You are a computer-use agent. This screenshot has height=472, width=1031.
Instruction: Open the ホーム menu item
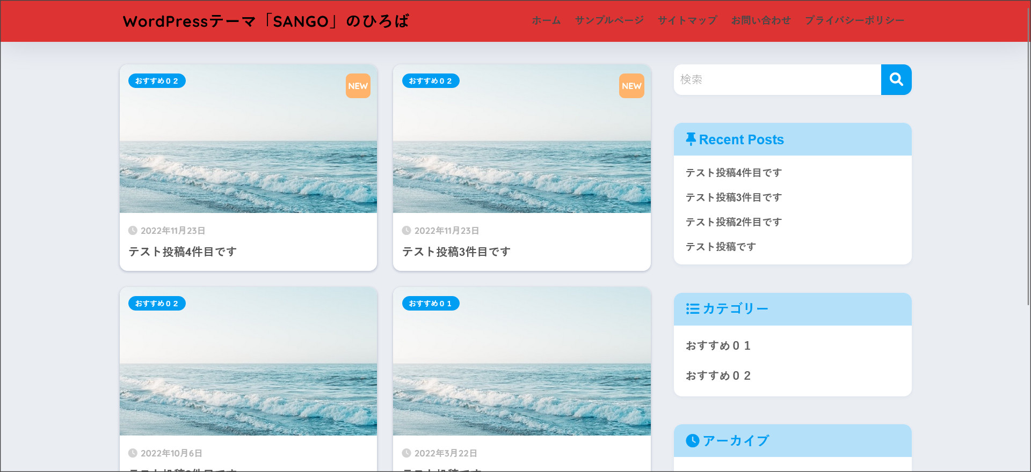click(x=546, y=20)
